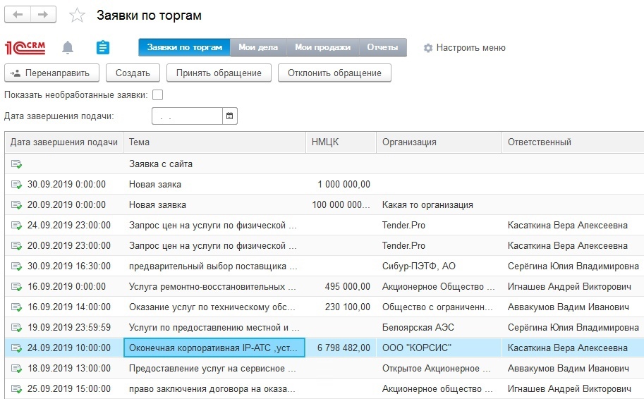
Task: Click document icon in Заявка с сайта row
Action: click(16, 164)
